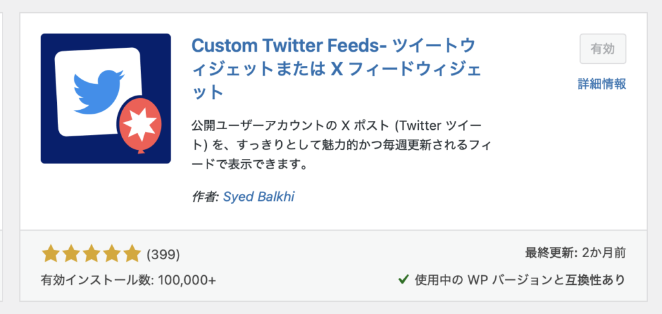Click the 作者 label
The image size is (662, 314).
tap(206, 196)
